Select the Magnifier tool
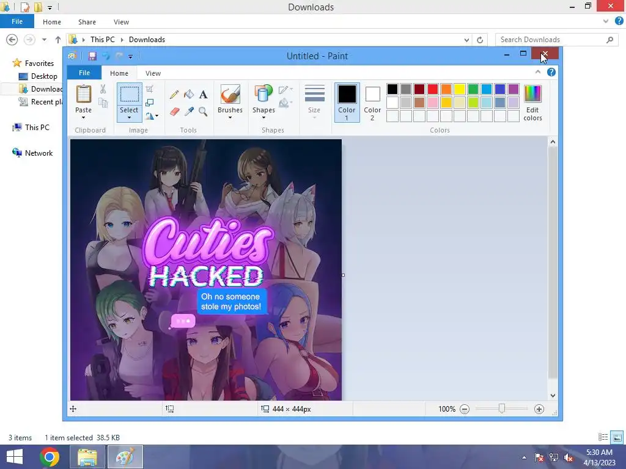Image resolution: width=626 pixels, height=469 pixels. tap(203, 111)
